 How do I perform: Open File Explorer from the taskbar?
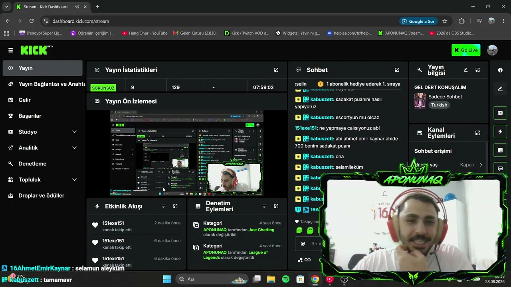coord(271,279)
